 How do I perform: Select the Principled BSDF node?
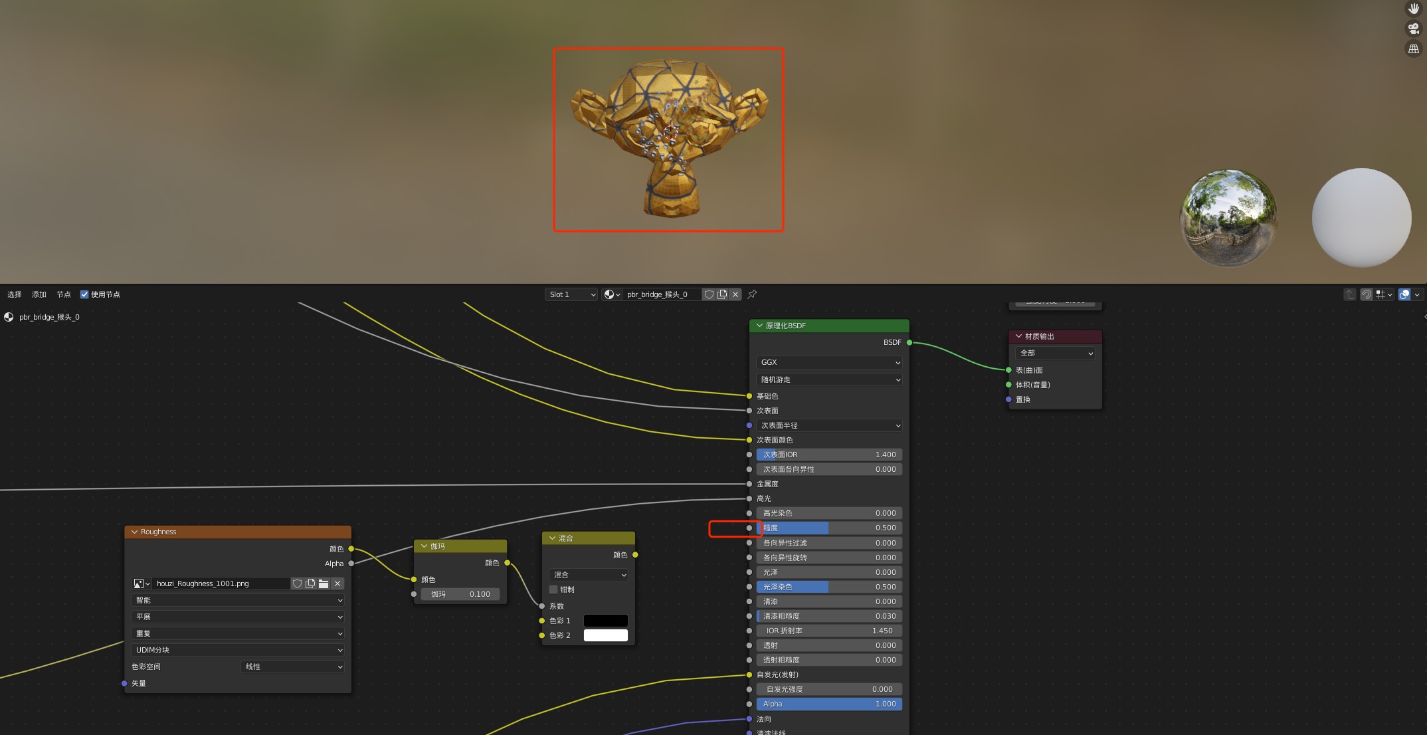827,324
